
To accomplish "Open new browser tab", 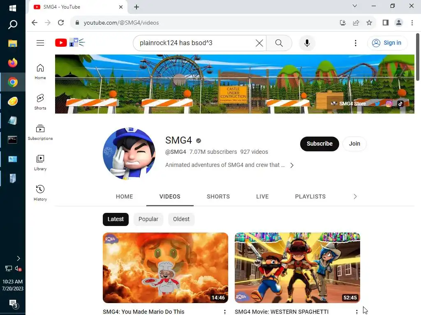I will pos(136,7).
